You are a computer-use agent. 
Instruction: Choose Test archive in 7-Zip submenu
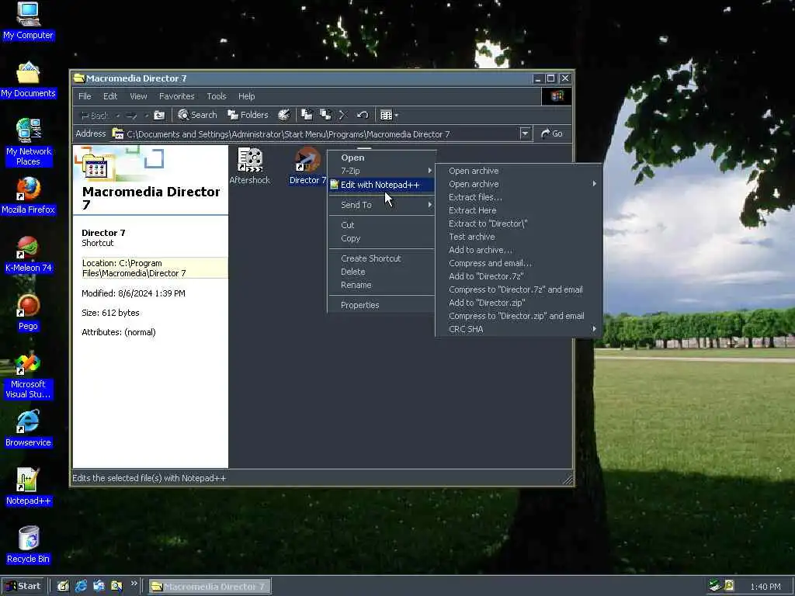click(x=518, y=237)
